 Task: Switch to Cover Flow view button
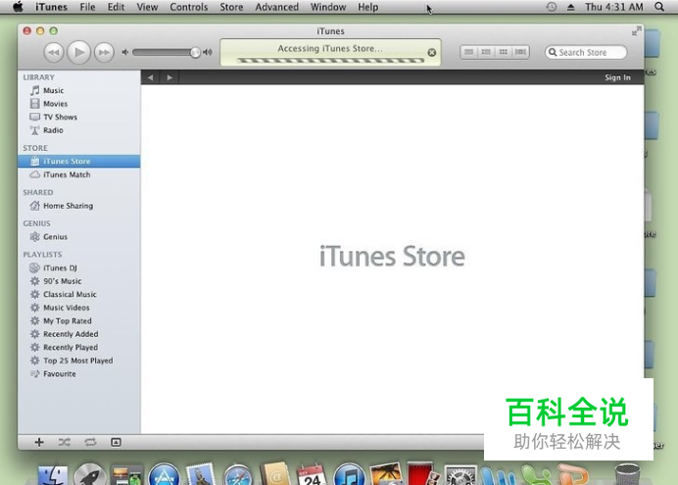pos(520,52)
